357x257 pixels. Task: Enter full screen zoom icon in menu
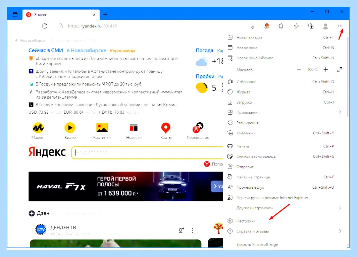pos(340,70)
